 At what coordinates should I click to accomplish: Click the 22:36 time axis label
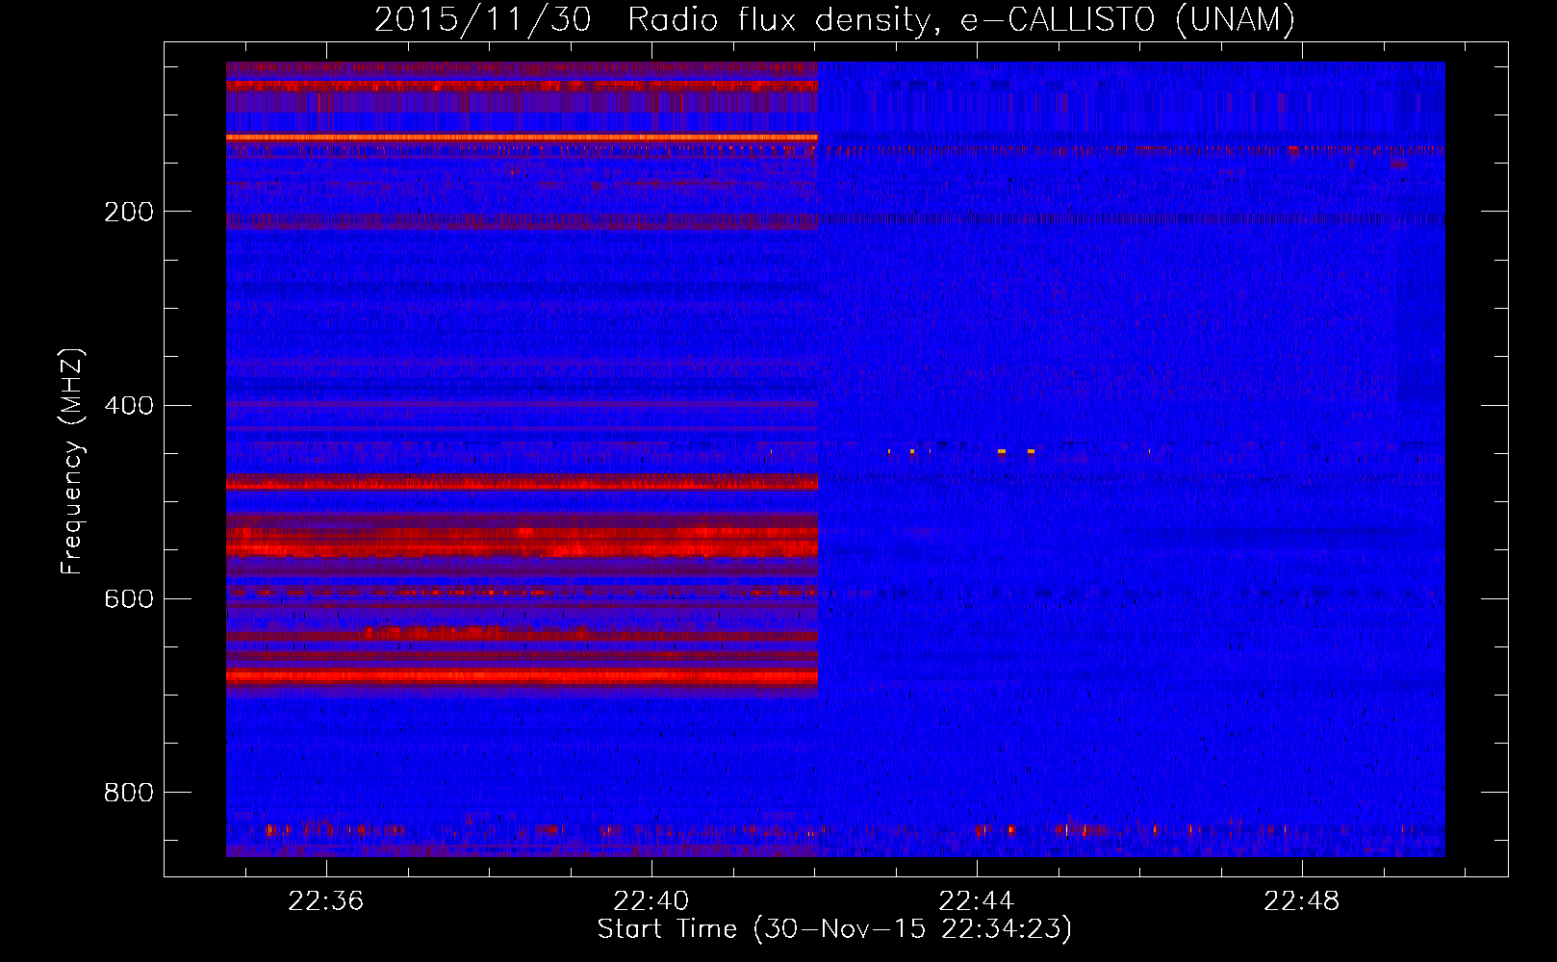(x=326, y=901)
